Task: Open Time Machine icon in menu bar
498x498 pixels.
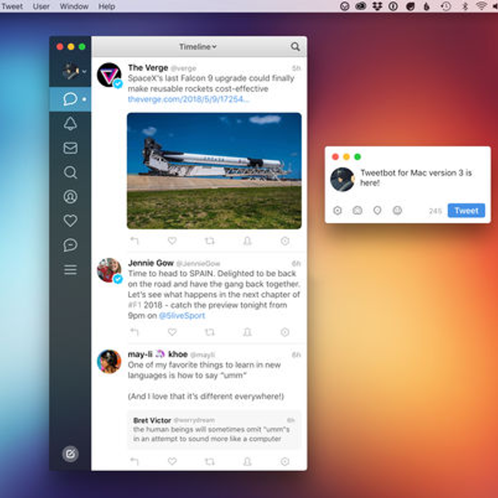Action: [446, 6]
